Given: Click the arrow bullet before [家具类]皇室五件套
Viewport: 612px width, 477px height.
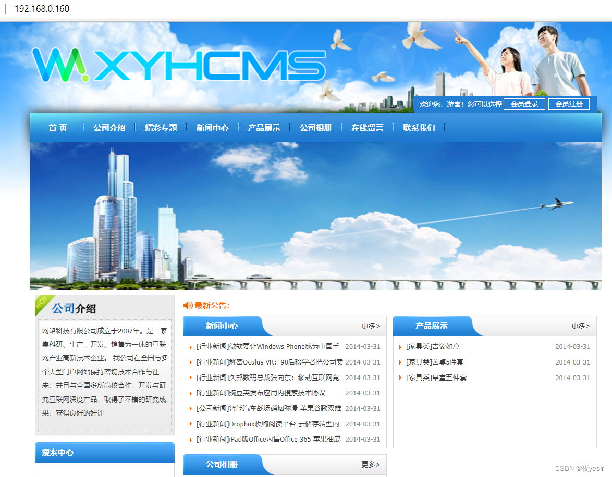Looking at the screenshot, I should tap(400, 378).
